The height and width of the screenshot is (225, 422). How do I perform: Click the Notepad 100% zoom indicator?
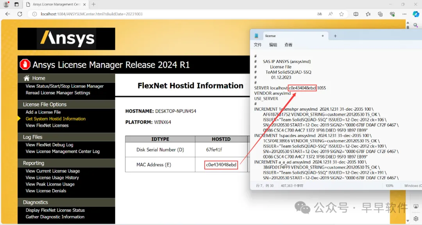389,185
